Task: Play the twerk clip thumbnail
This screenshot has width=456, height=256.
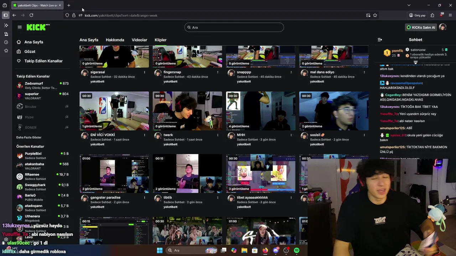Action: tap(187, 111)
